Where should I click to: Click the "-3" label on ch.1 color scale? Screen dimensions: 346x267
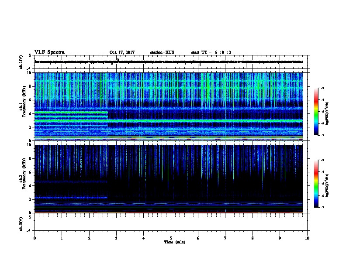click(x=322, y=88)
